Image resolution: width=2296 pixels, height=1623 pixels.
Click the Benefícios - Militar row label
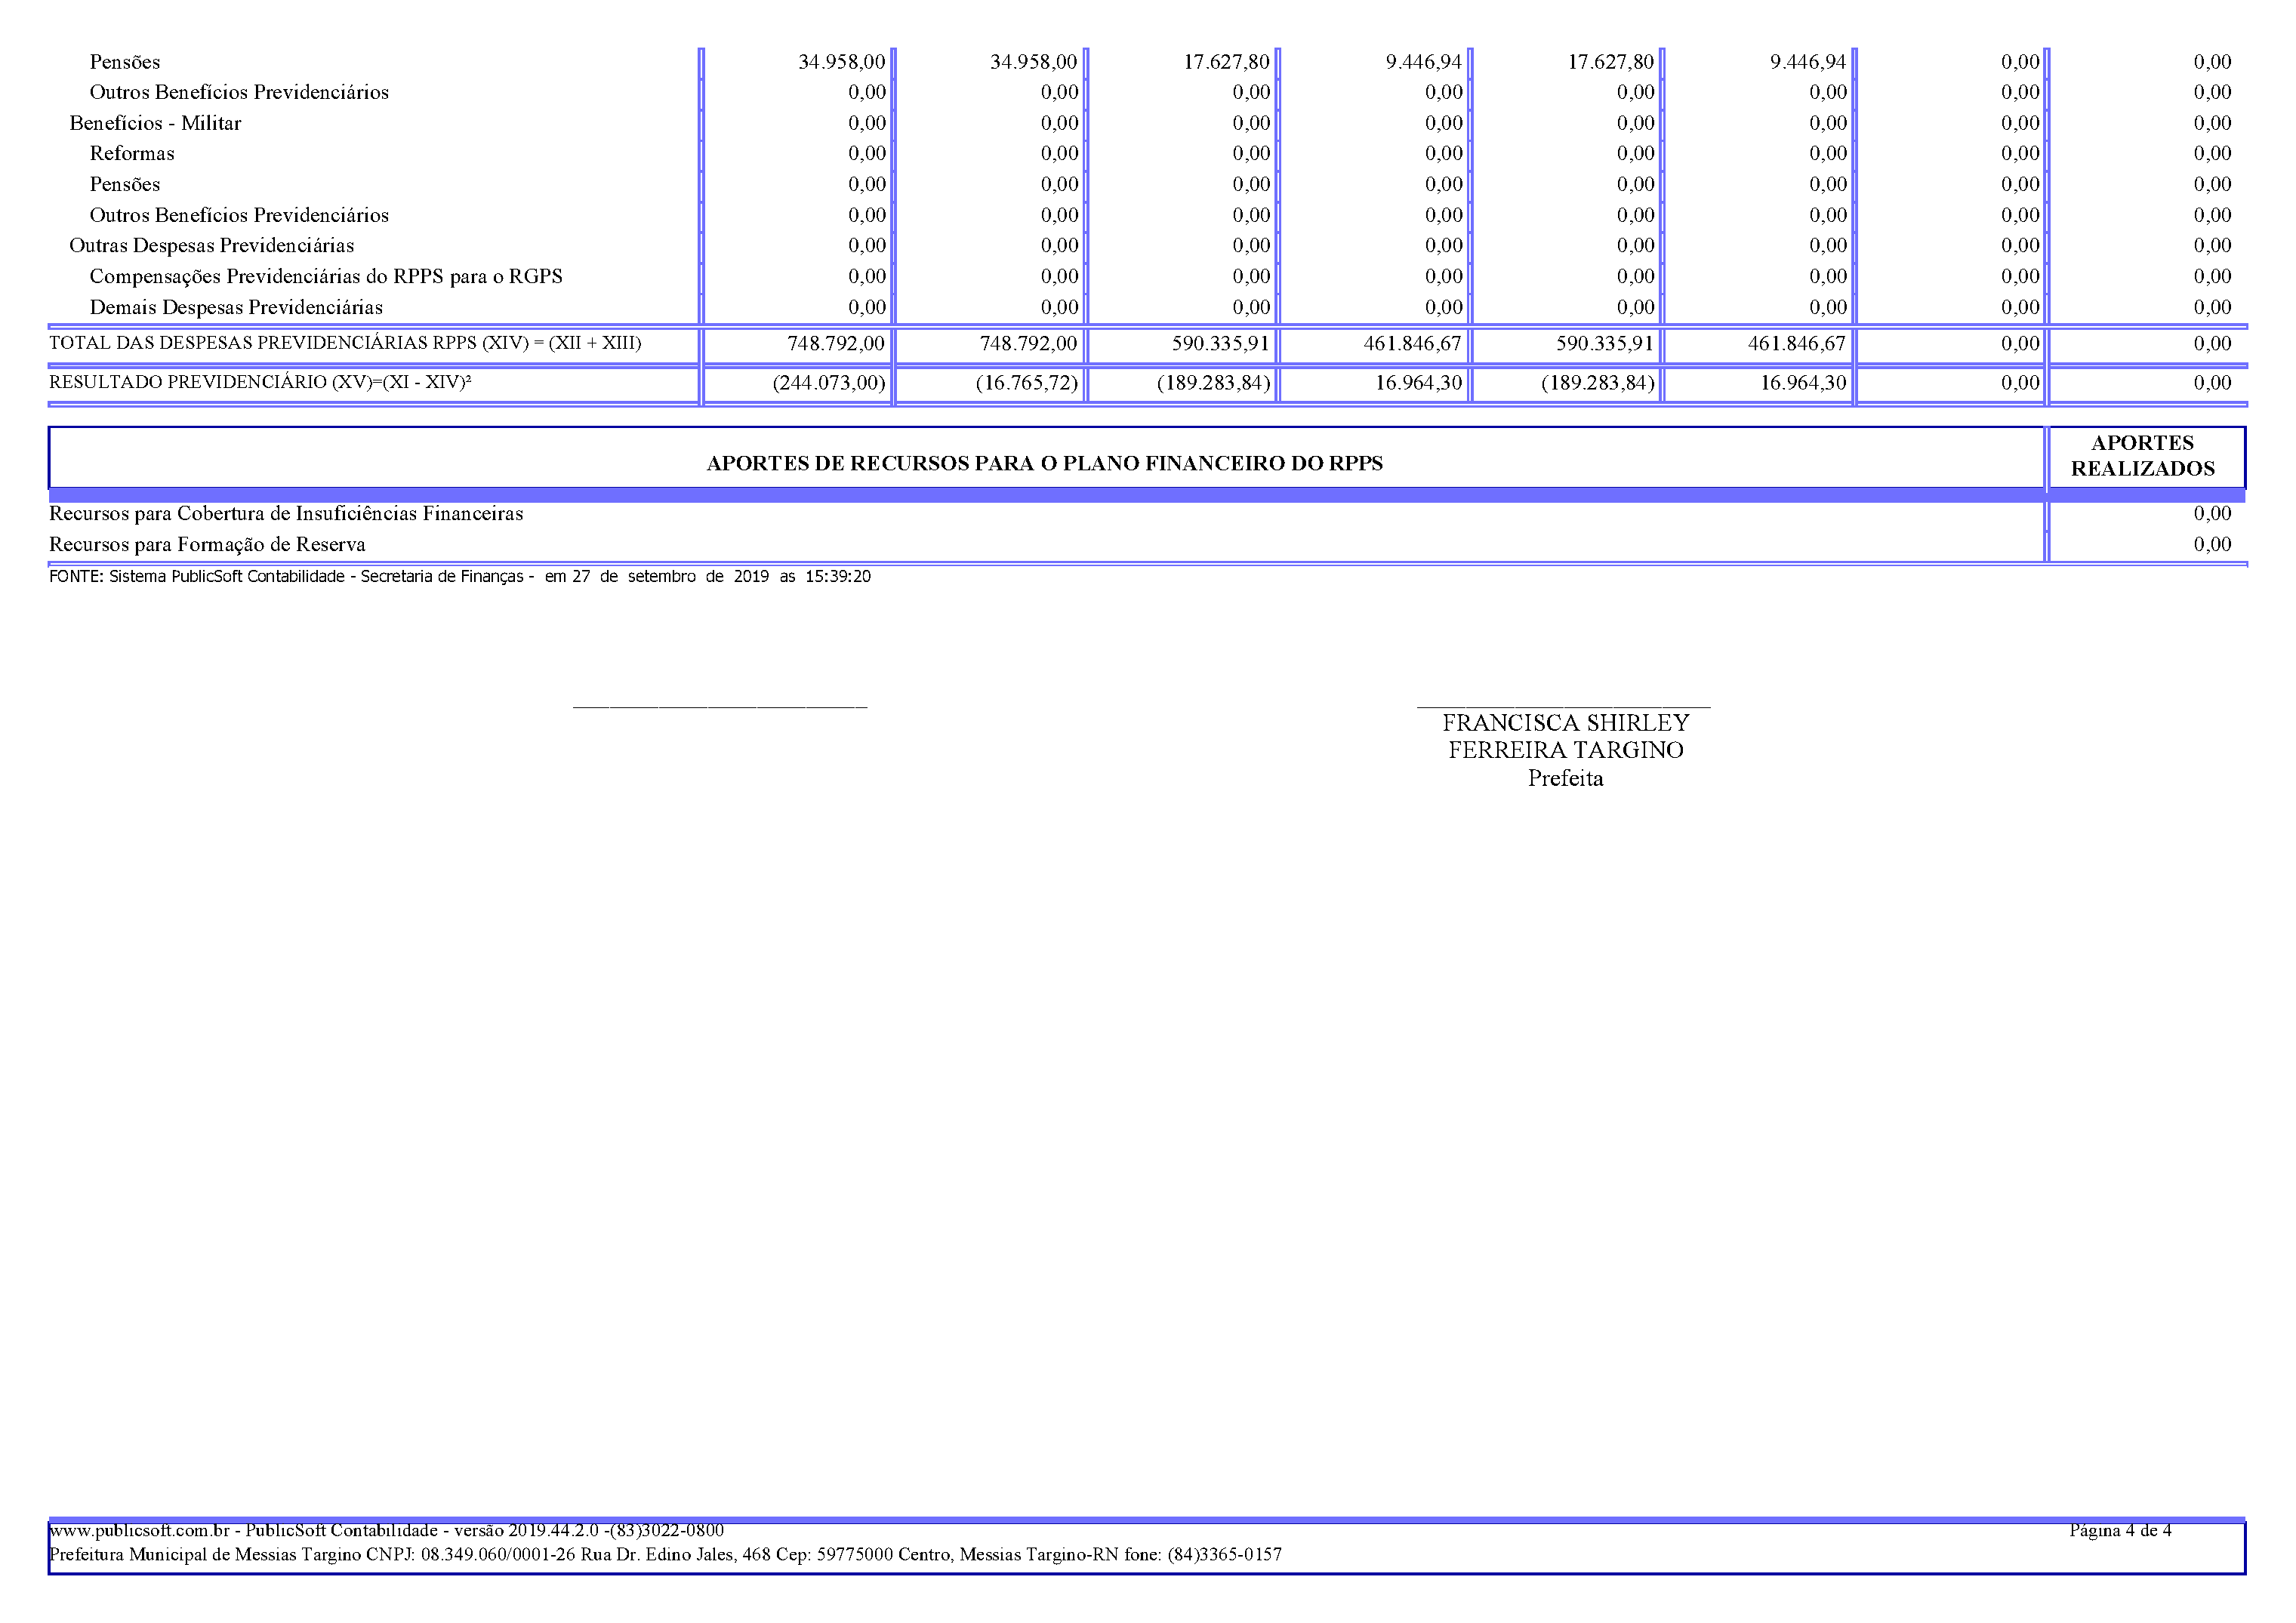coord(155,123)
